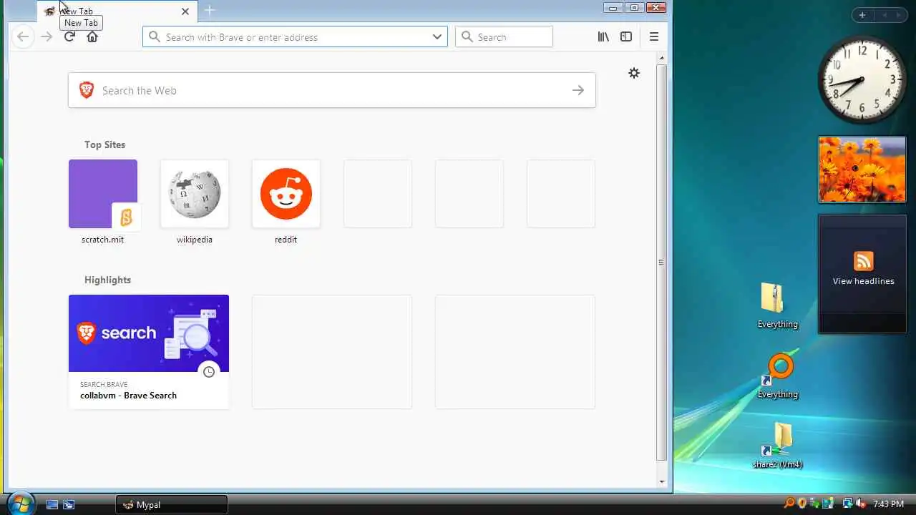Click Switch between windows quick launch icon
The height and width of the screenshot is (515, 916).
coord(69,504)
